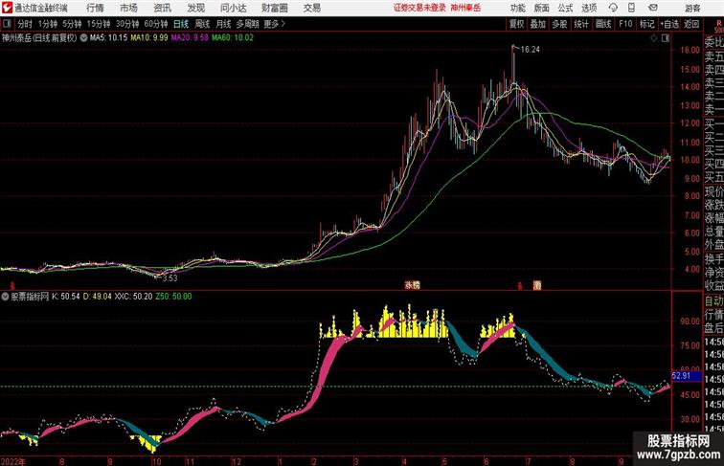Screen dimensions: 724x466
Task: Open F10 company information
Action: (x=625, y=24)
